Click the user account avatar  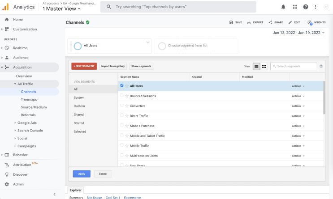[326, 7]
